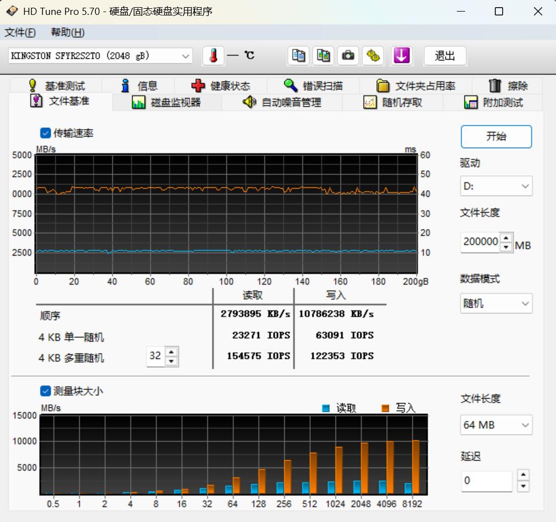Click the sequential read value 2793895 KB/s
The width and height of the screenshot is (556, 522).
(x=255, y=314)
